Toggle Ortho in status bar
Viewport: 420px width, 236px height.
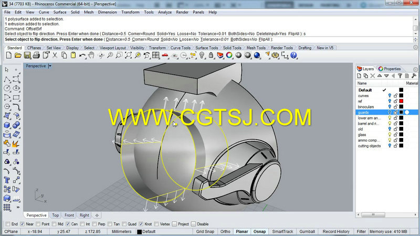click(x=225, y=231)
